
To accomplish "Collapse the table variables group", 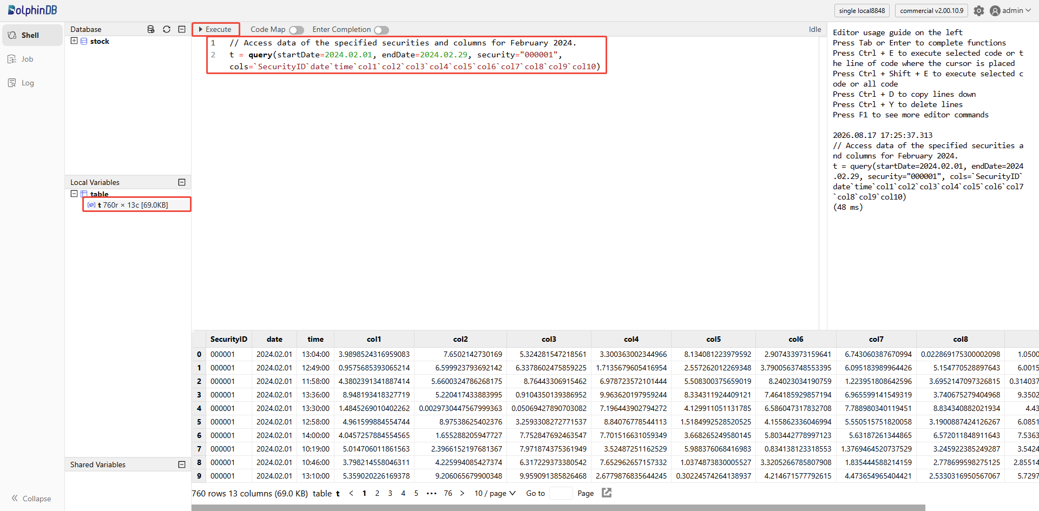I will [74, 194].
